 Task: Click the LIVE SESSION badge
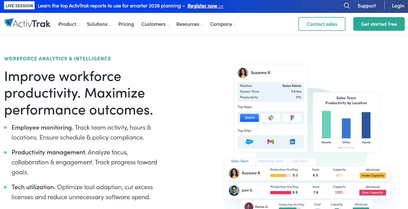point(19,6)
